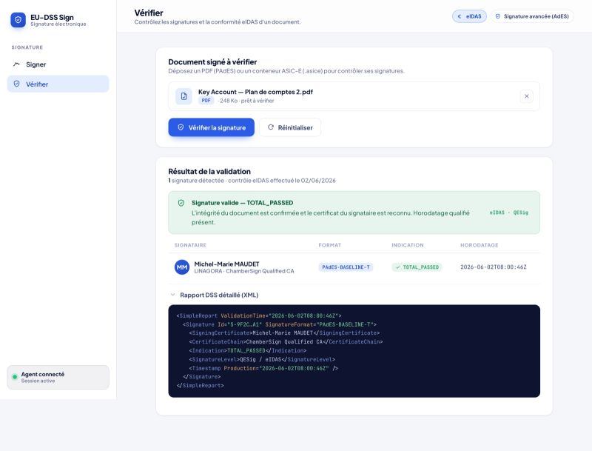Click the Signer pen-stroke icon

point(16,64)
